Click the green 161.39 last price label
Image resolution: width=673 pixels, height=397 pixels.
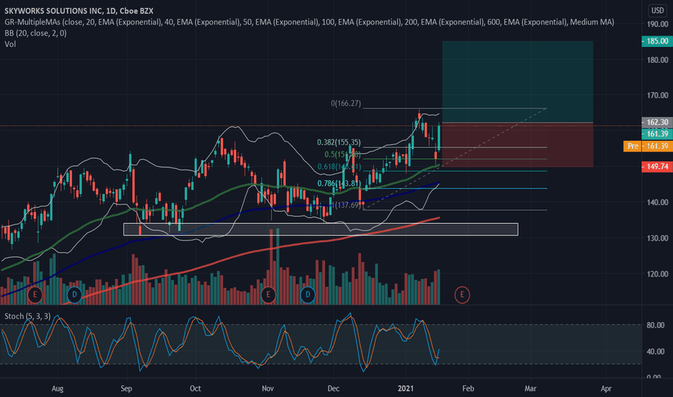click(657, 134)
